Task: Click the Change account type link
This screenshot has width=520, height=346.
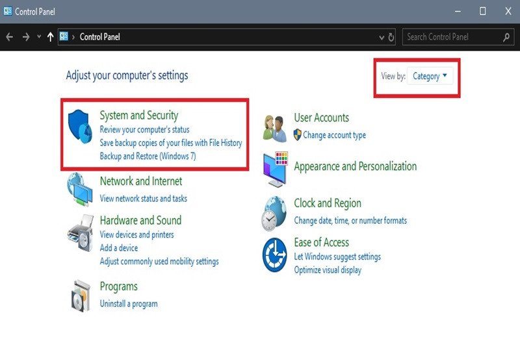Action: [x=334, y=135]
